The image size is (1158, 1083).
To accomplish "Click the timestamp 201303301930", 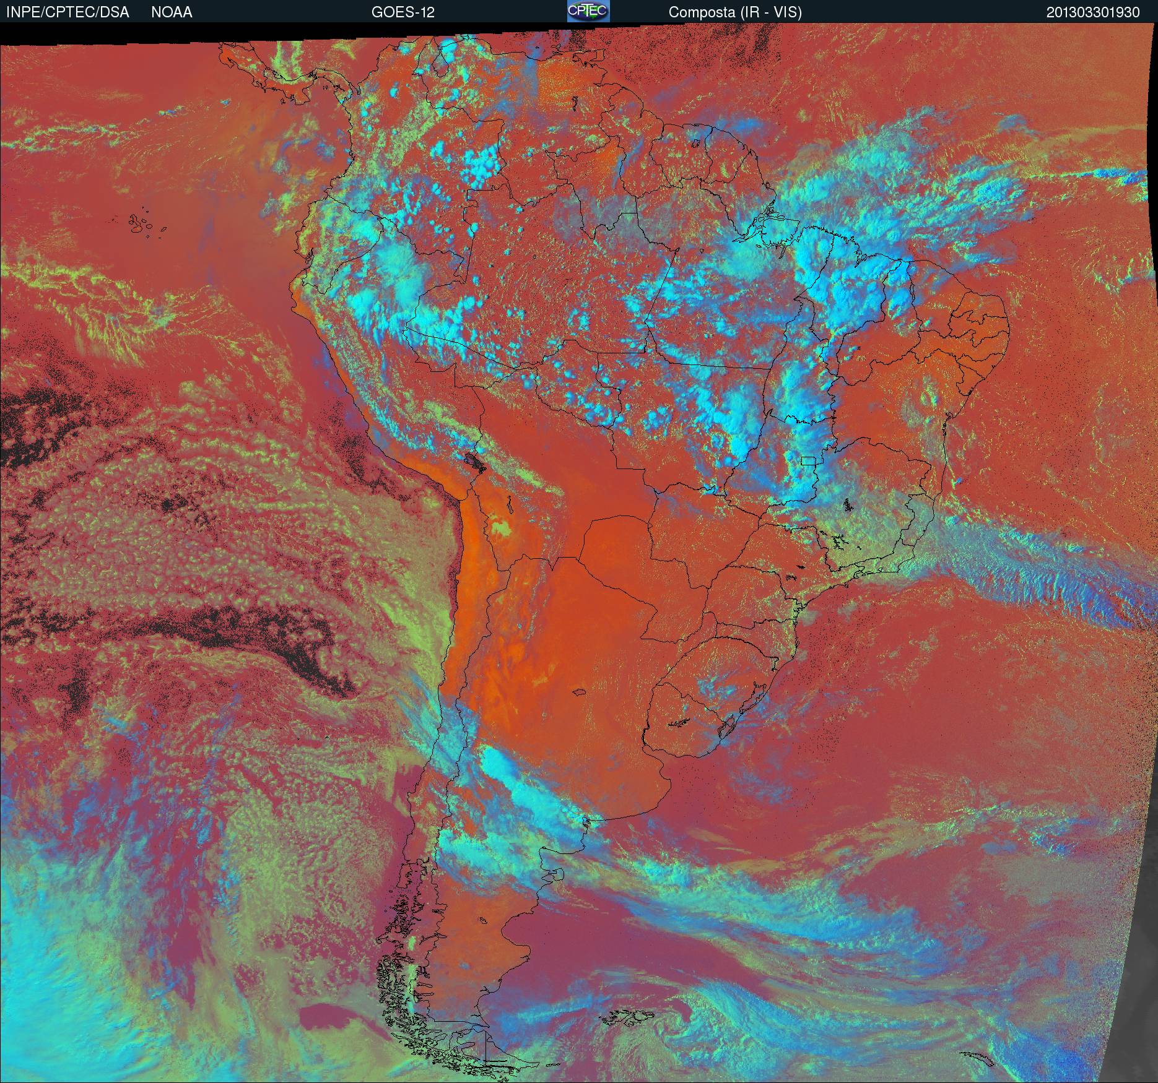I will click(x=1093, y=12).
